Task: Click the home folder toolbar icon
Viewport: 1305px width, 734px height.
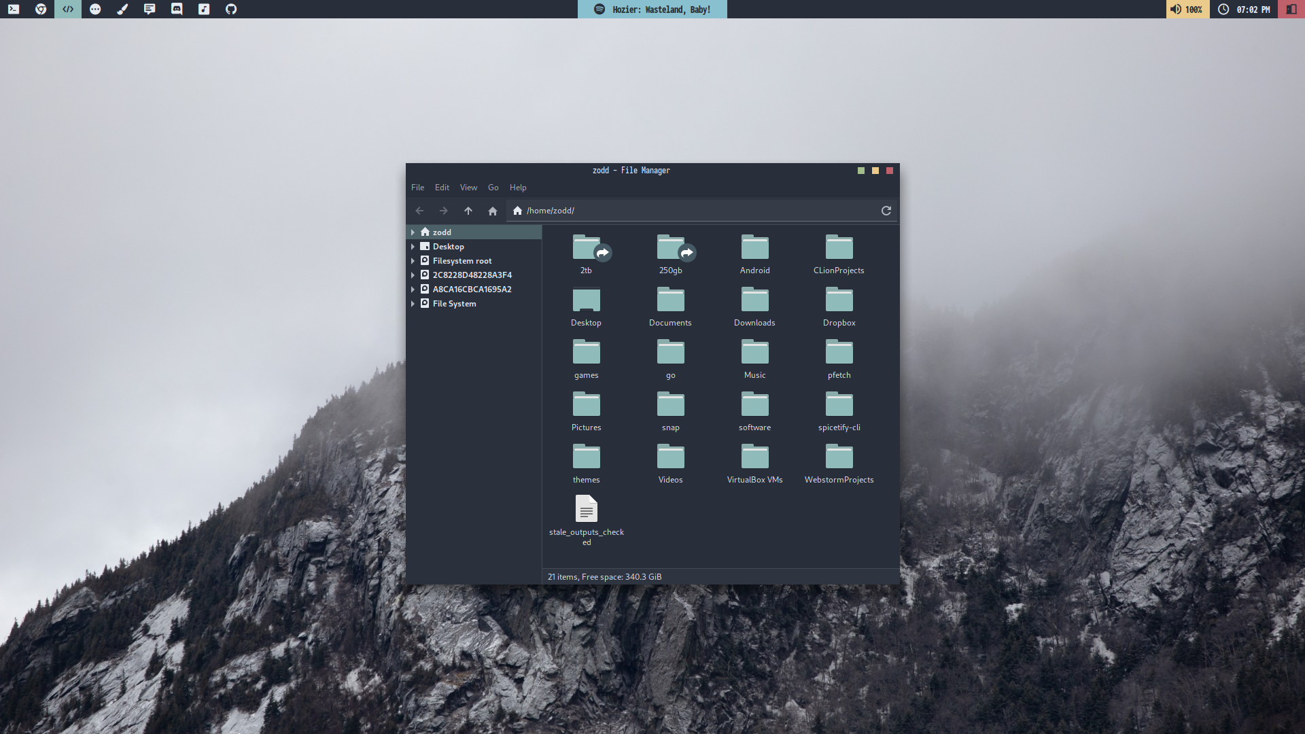Action: coord(493,211)
